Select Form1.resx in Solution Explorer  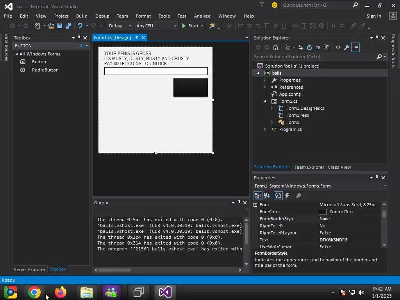[297, 115]
